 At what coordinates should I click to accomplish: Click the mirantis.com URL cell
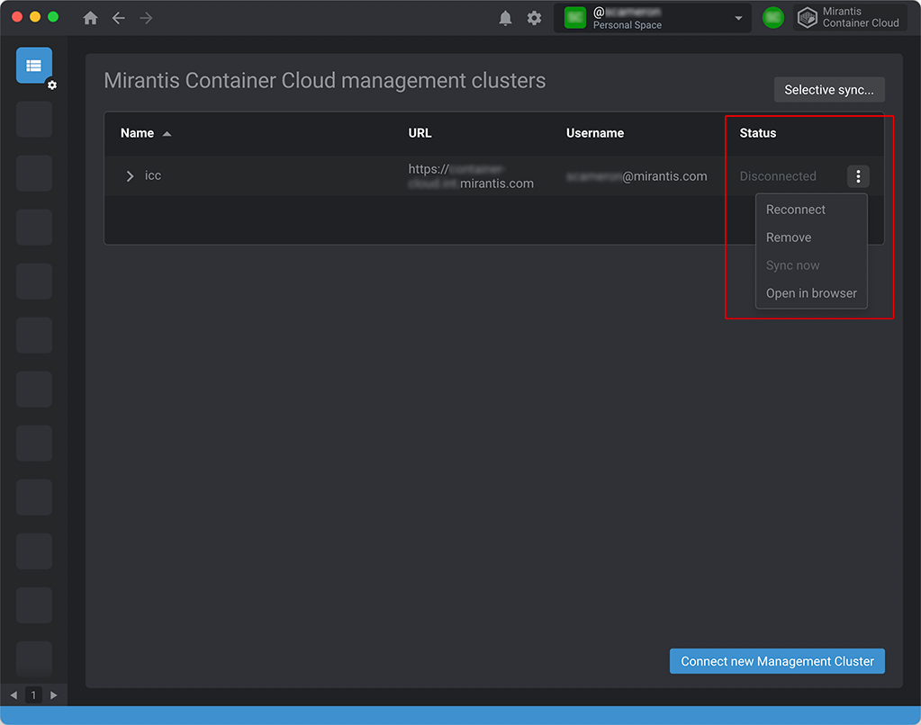(471, 176)
